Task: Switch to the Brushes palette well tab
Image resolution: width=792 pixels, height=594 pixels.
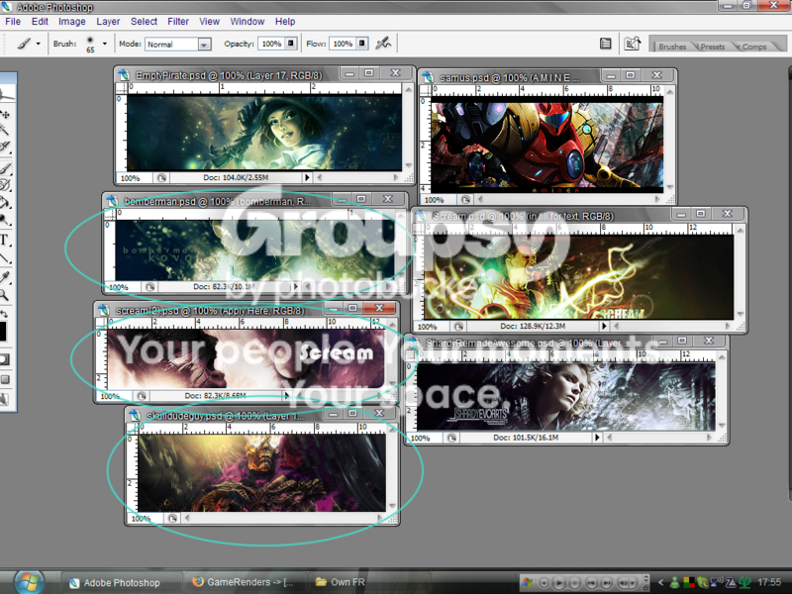Action: tap(672, 47)
